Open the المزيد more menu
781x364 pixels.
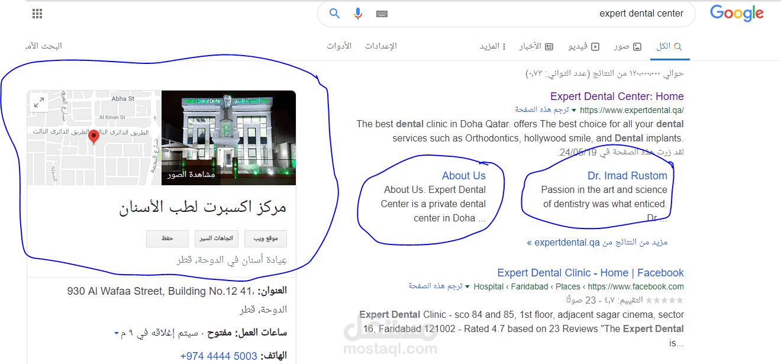point(493,46)
